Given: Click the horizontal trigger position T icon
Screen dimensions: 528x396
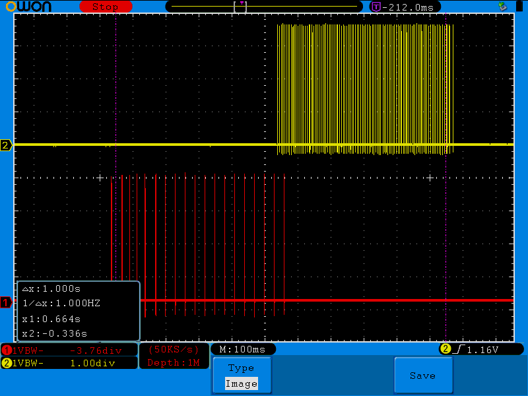Looking at the screenshot, I should pos(376,7).
